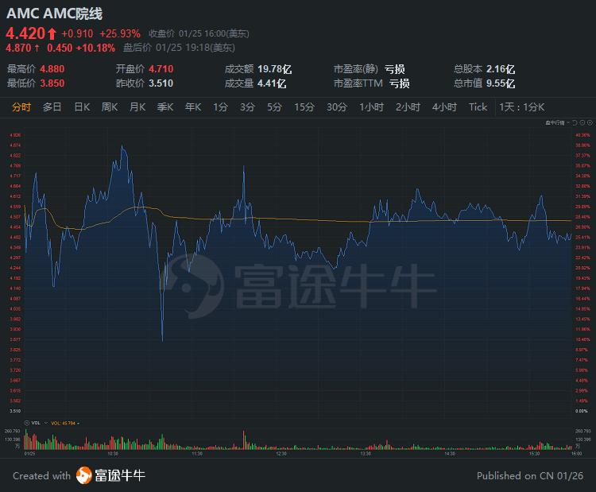
Task: Open the 1天 : 1分K combo selector
Action: pyautogui.click(x=522, y=107)
